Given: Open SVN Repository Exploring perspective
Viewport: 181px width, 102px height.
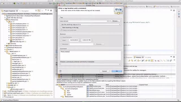Looking at the screenshot, I should coord(135,7).
